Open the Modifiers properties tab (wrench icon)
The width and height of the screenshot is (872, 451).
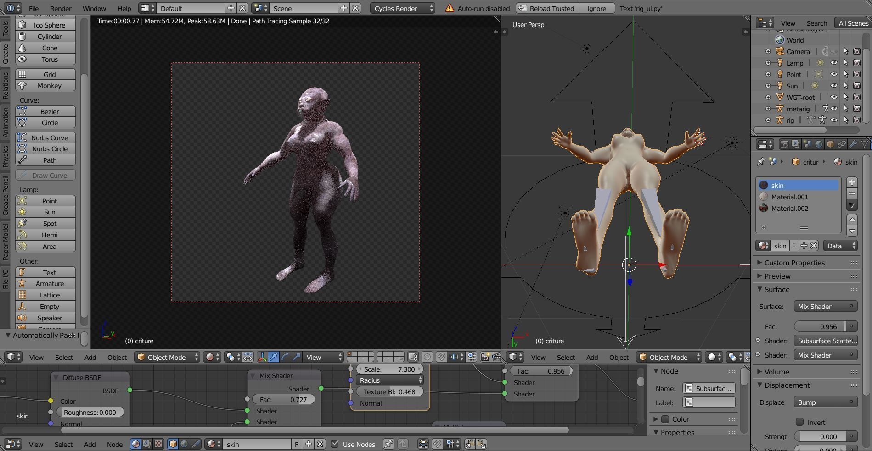tap(853, 144)
